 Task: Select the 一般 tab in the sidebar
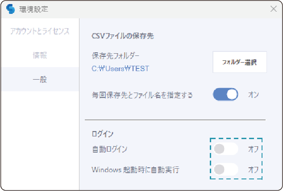coord(40,80)
